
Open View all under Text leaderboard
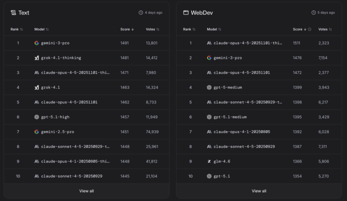coord(86,191)
